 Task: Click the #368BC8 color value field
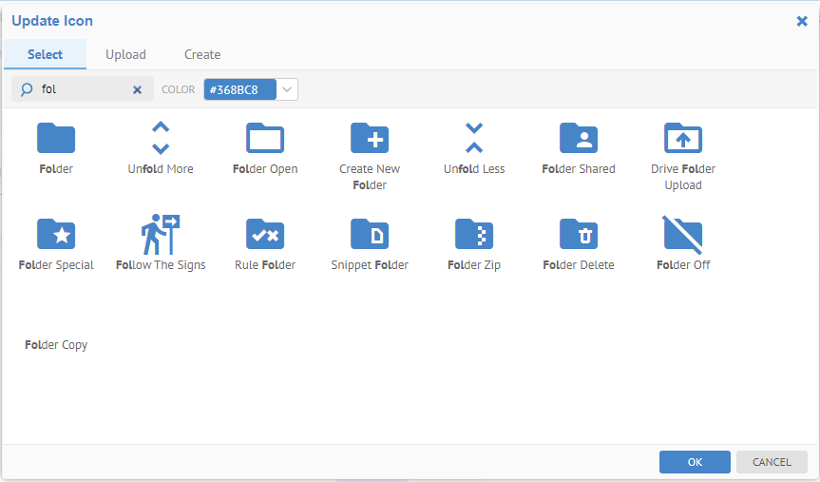[x=239, y=89]
